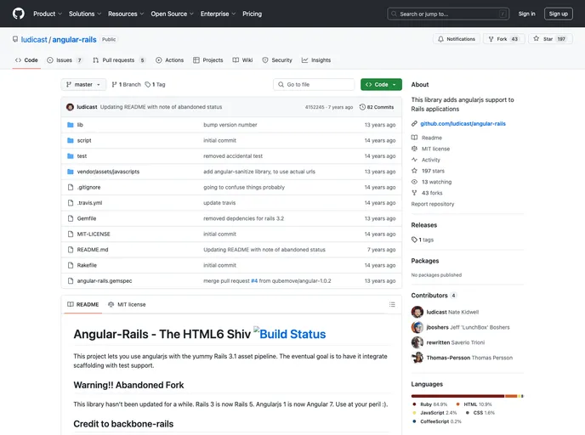Click the pulse icon beside Activity
Viewport: 585px width, 435px height.
[414, 160]
